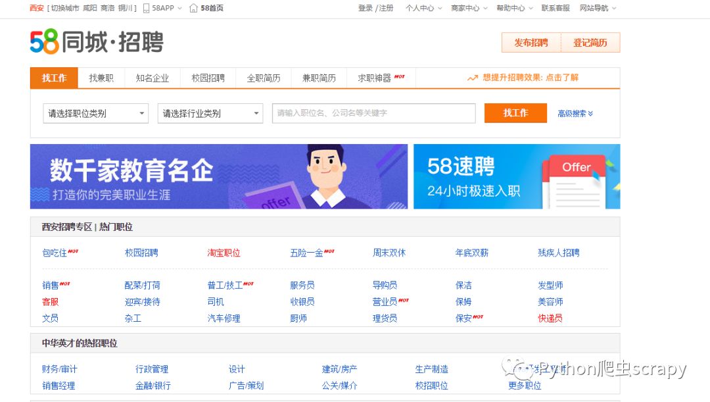Open the 生产制造 position link
The height and width of the screenshot is (402, 710).
click(x=431, y=369)
